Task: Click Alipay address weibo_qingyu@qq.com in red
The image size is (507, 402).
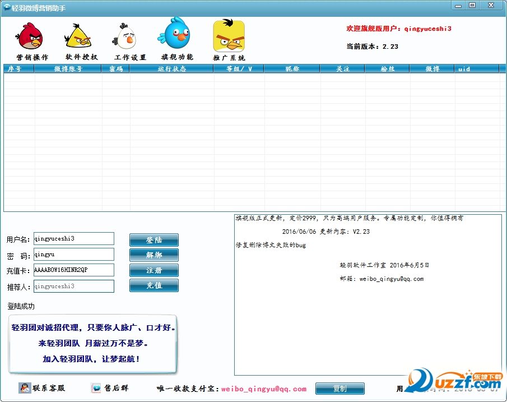Action: [x=264, y=389]
